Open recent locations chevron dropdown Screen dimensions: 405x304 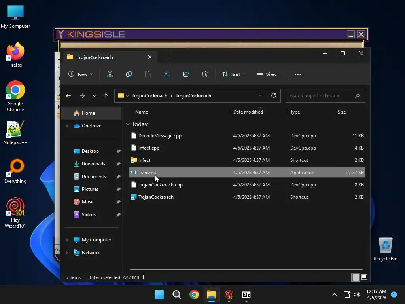(x=94, y=96)
